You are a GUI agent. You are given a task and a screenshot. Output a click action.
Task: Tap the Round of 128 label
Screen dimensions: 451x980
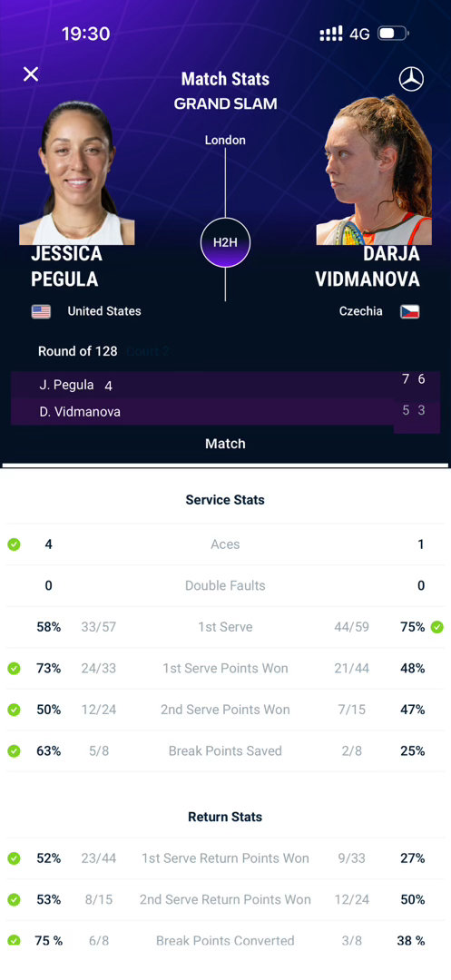pyautogui.click(x=77, y=351)
